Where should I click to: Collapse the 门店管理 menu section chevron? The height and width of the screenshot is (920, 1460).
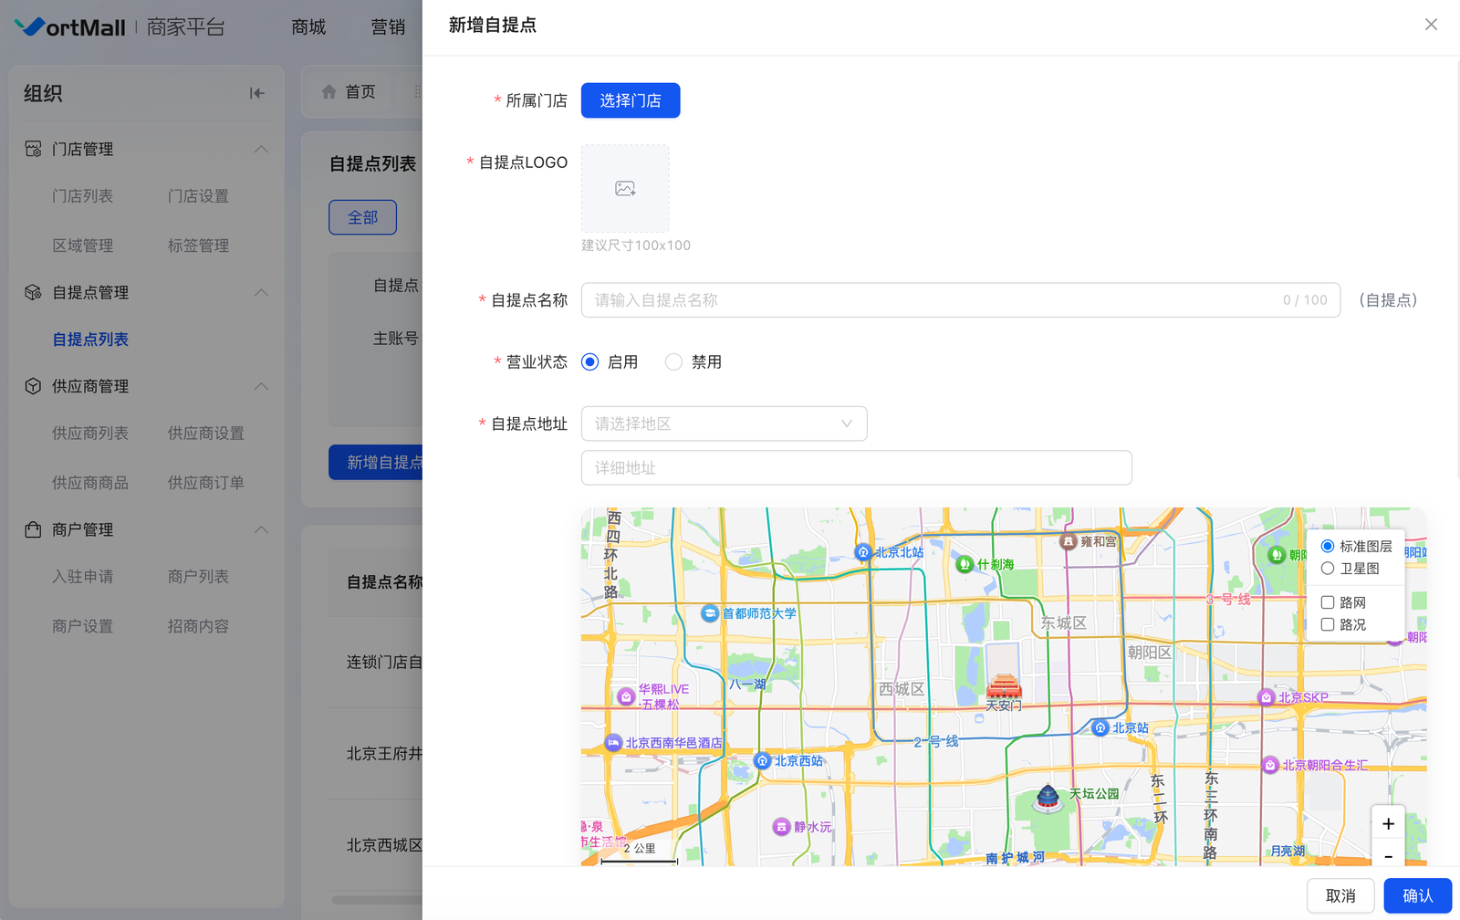261,149
